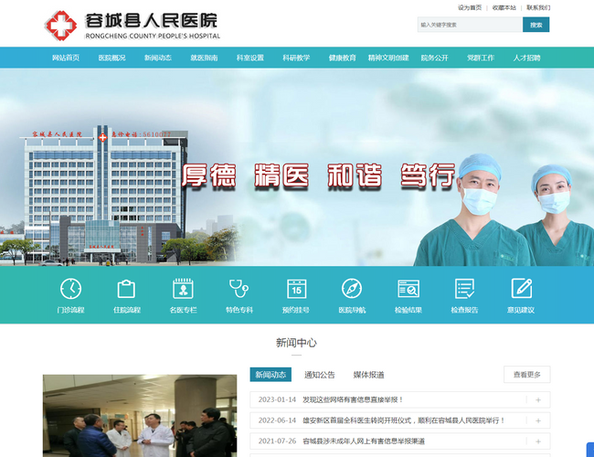The image size is (594, 457).
Task: Open 科室设置 in the navigation bar
Action: tap(249, 58)
